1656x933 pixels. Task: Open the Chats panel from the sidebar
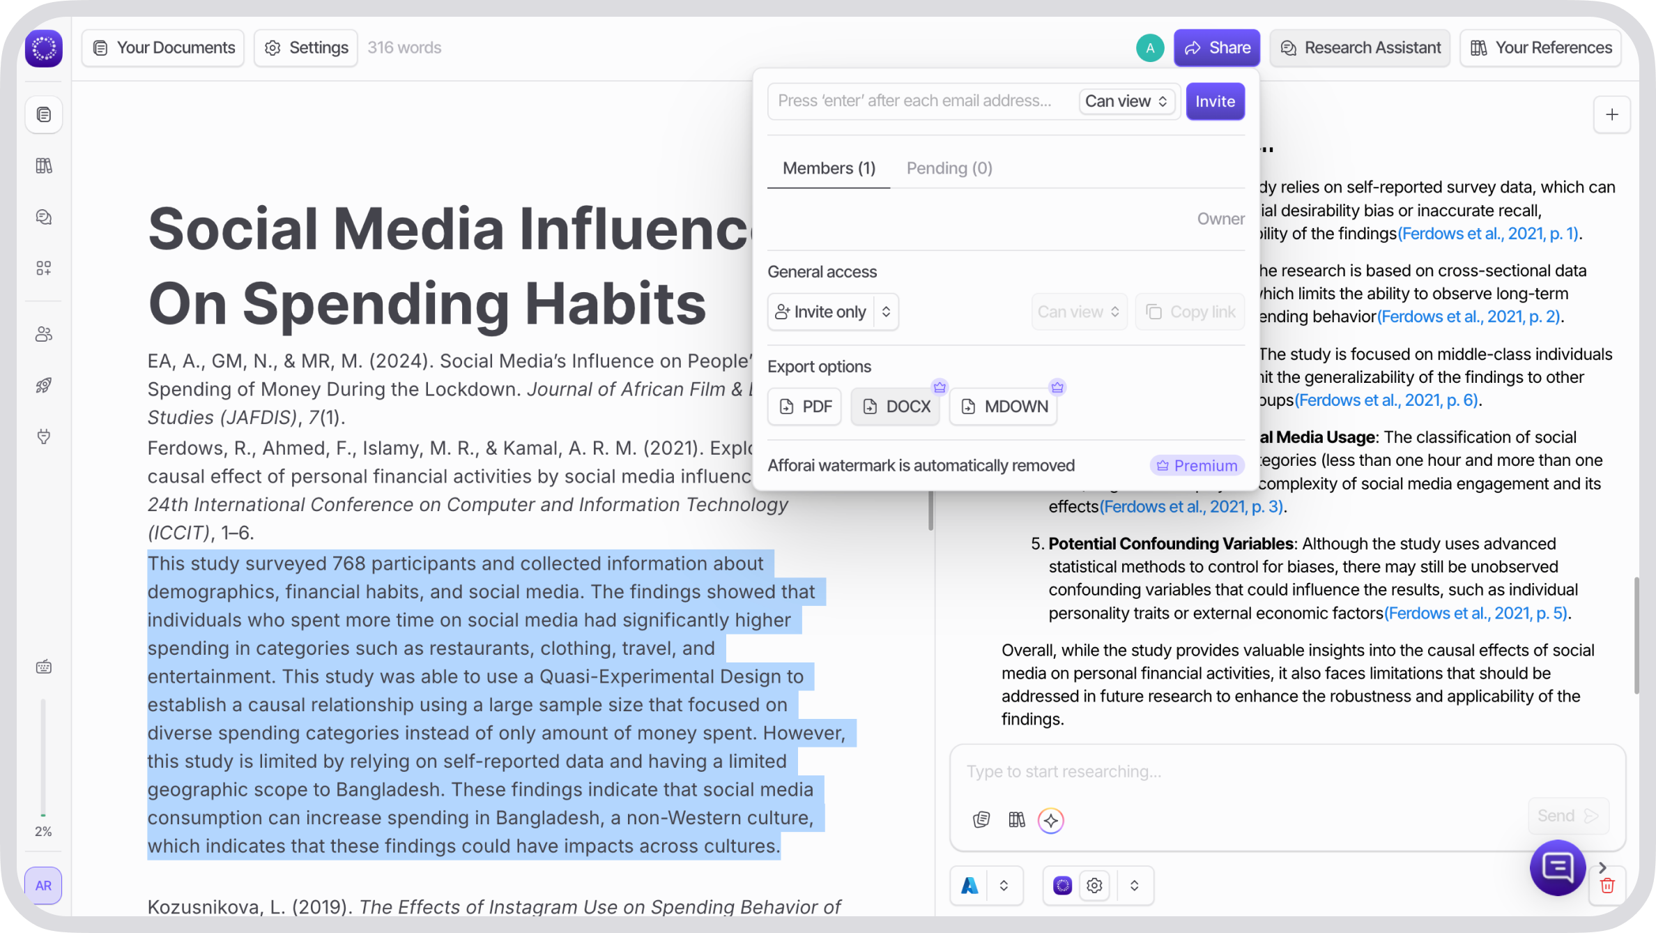tap(43, 217)
